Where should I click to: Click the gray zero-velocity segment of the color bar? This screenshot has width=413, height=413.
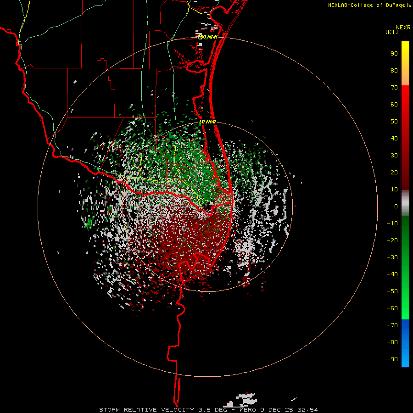point(405,203)
